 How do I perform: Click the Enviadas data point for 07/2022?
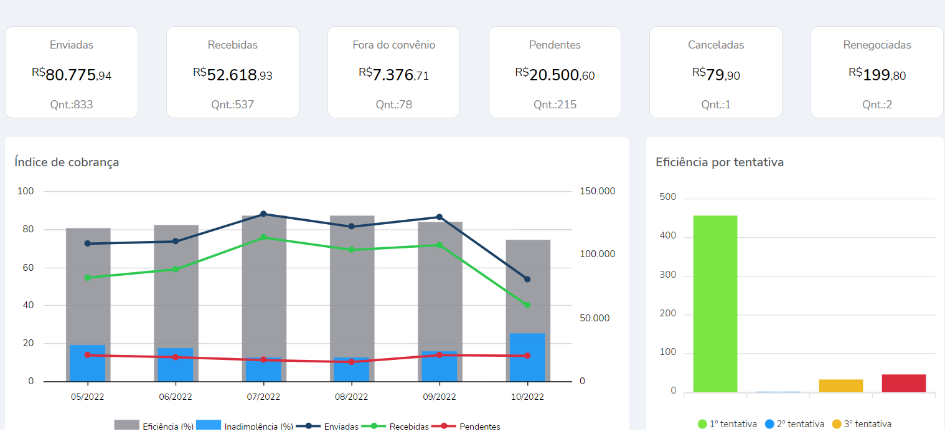(263, 214)
